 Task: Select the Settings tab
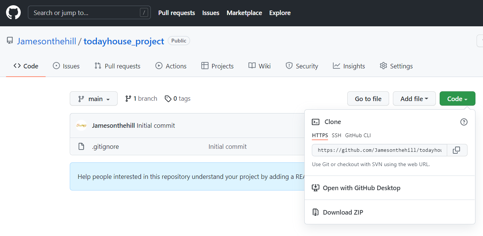pos(396,66)
